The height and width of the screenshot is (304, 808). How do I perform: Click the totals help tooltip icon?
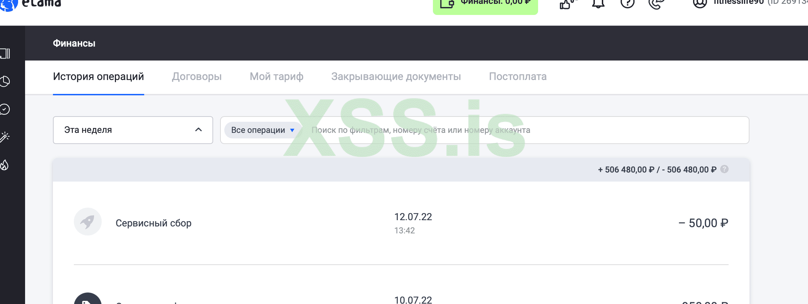(x=724, y=169)
